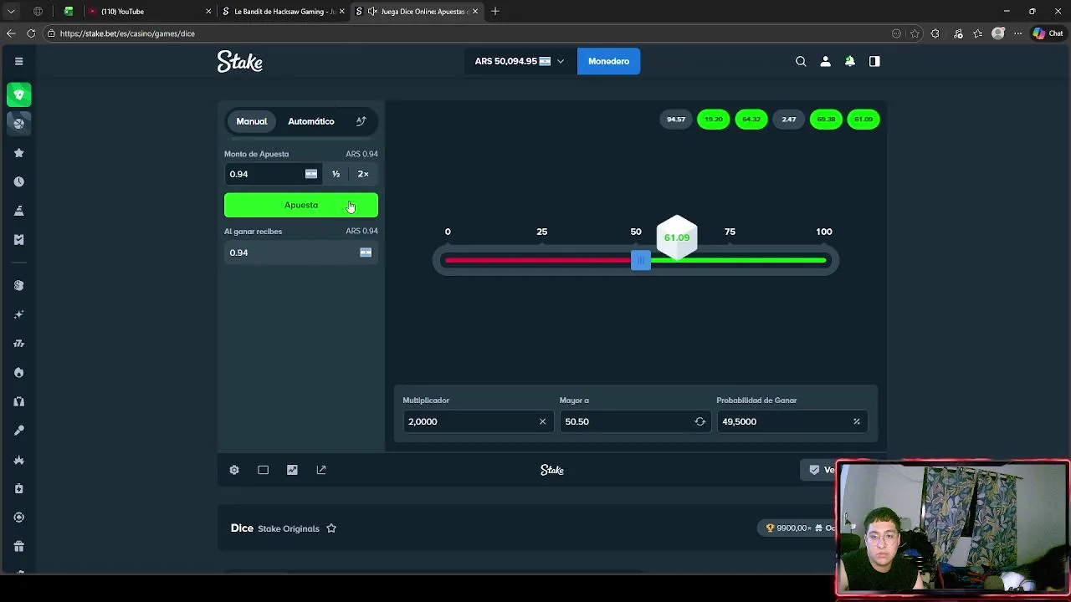Open notifications bell in Stake header

(x=849, y=61)
